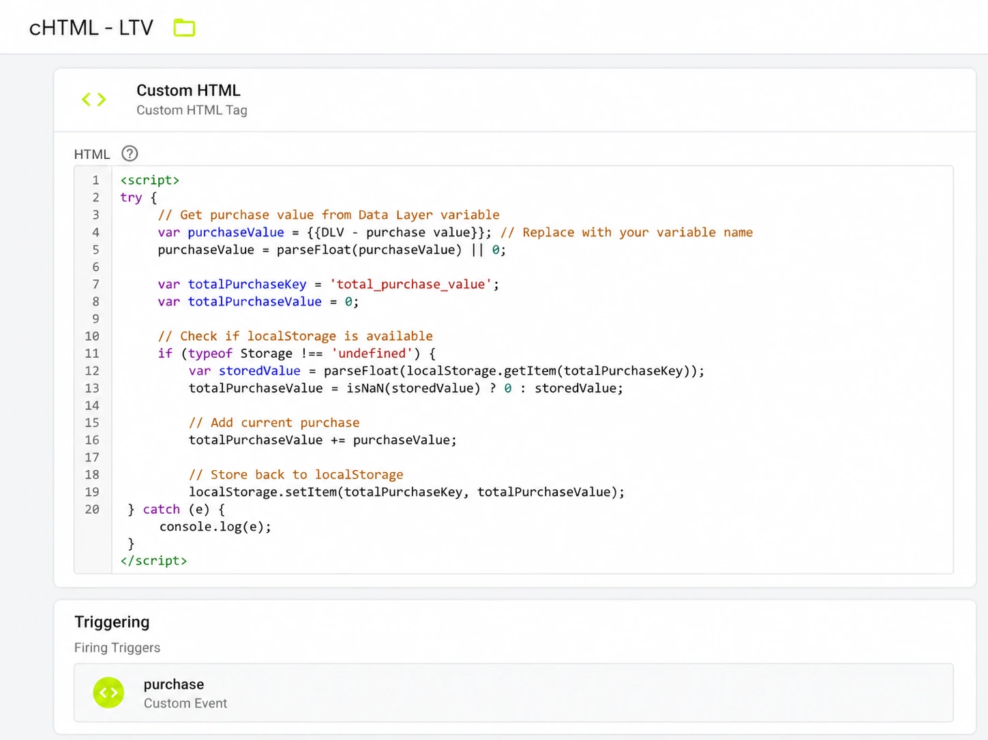Click the comment 'Get purchase value from Data Layer variable'
Screen dimensions: 988x740
tap(329, 215)
